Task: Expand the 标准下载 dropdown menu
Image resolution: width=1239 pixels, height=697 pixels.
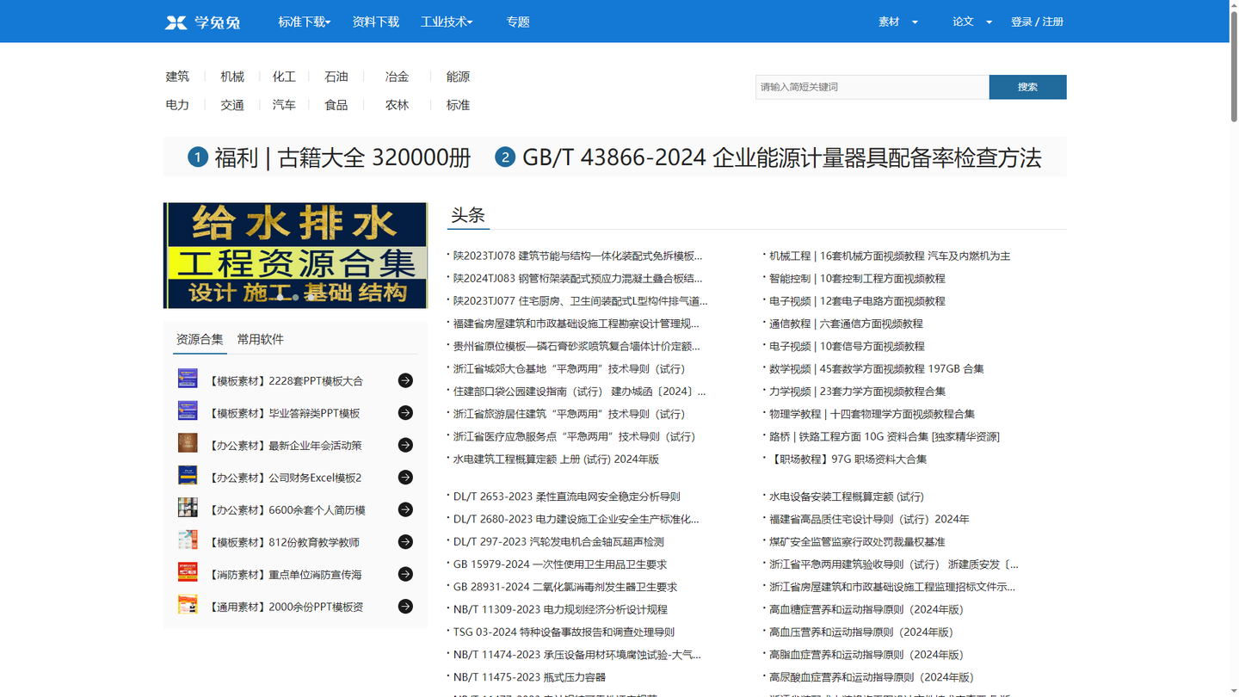Action: [305, 22]
